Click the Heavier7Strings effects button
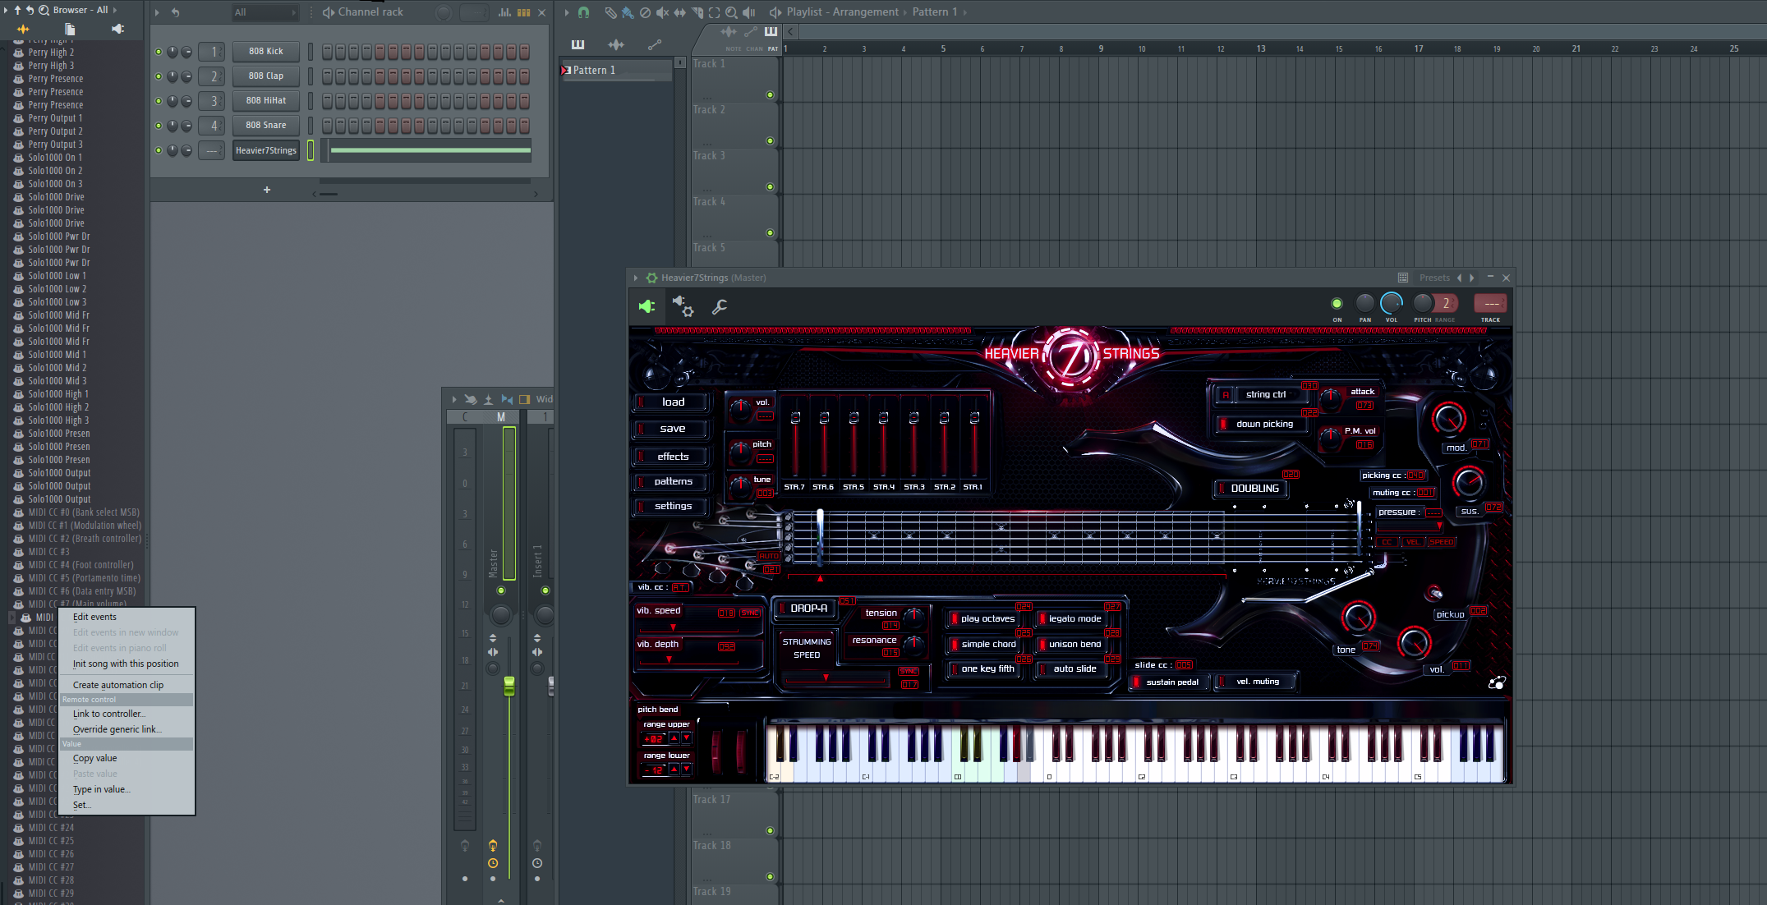This screenshot has height=905, width=1767. (x=670, y=455)
